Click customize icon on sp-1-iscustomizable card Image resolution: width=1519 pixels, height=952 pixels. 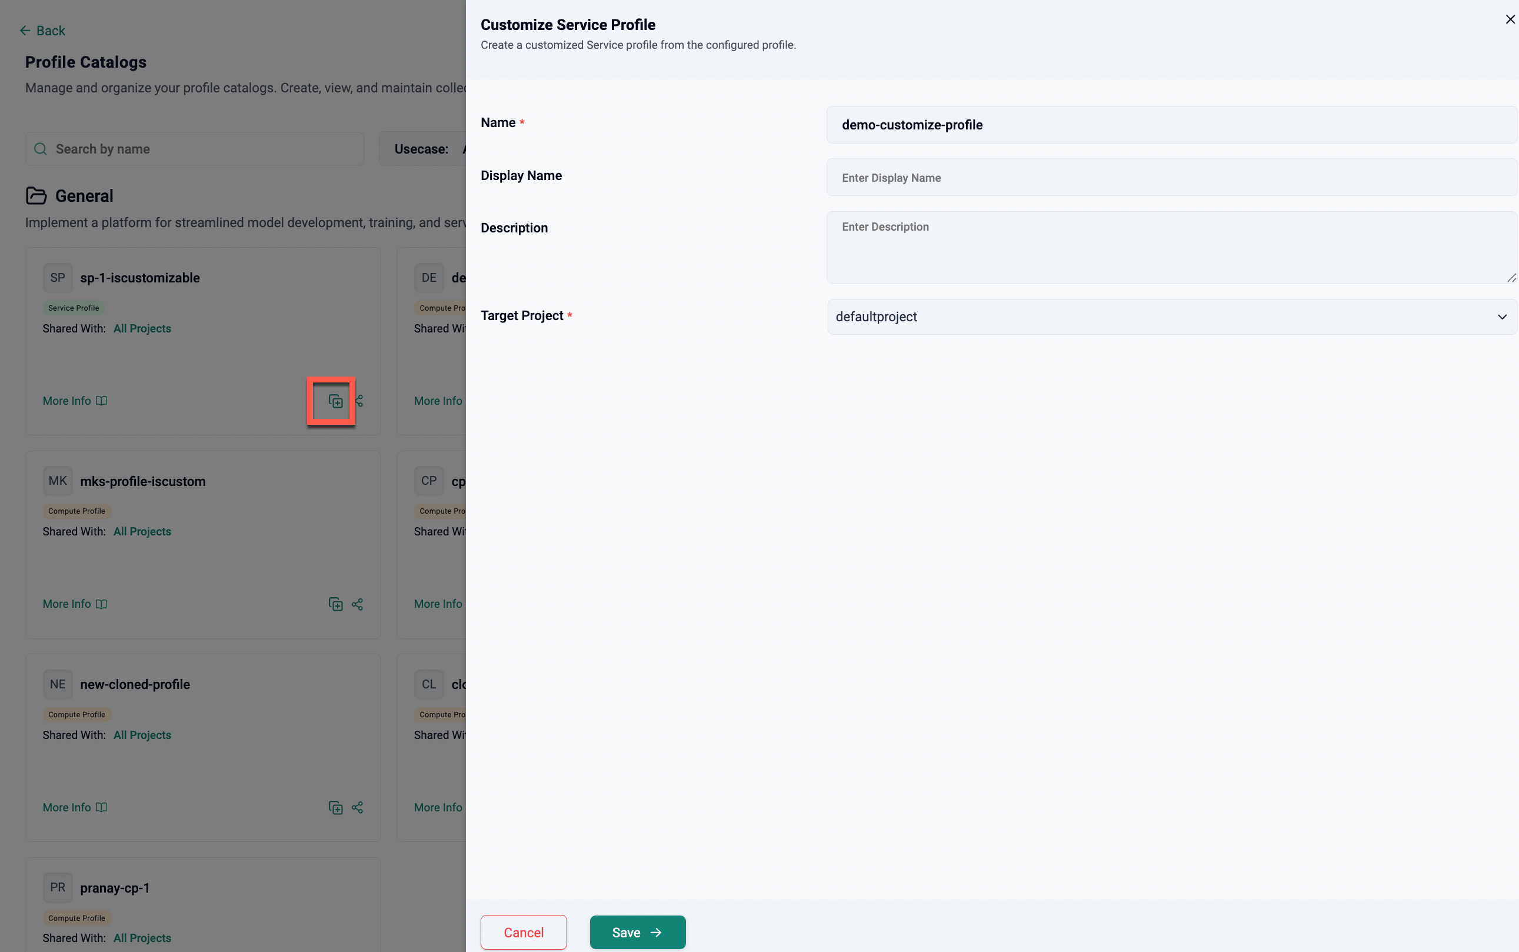point(335,401)
